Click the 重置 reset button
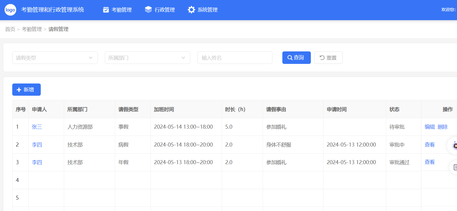 (329, 58)
